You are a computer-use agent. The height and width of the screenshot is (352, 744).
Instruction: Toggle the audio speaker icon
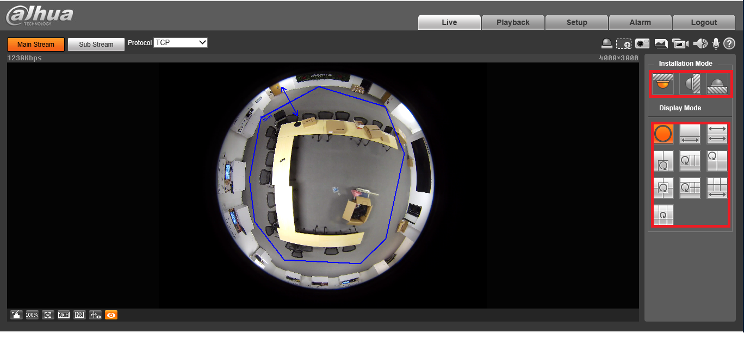coord(700,43)
